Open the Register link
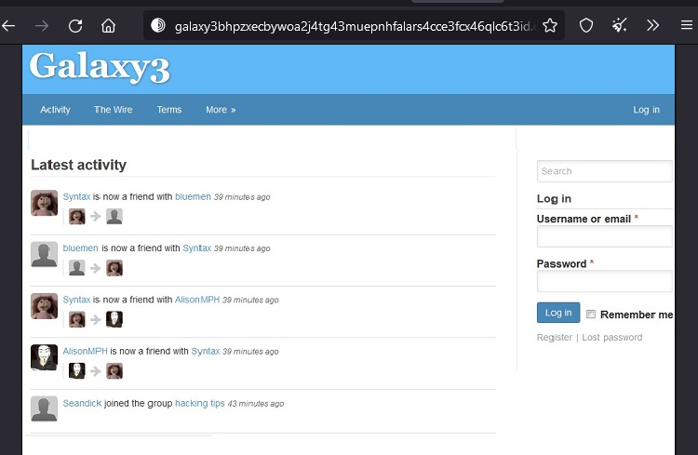Screen dimensions: 698x455 pyautogui.click(x=555, y=338)
